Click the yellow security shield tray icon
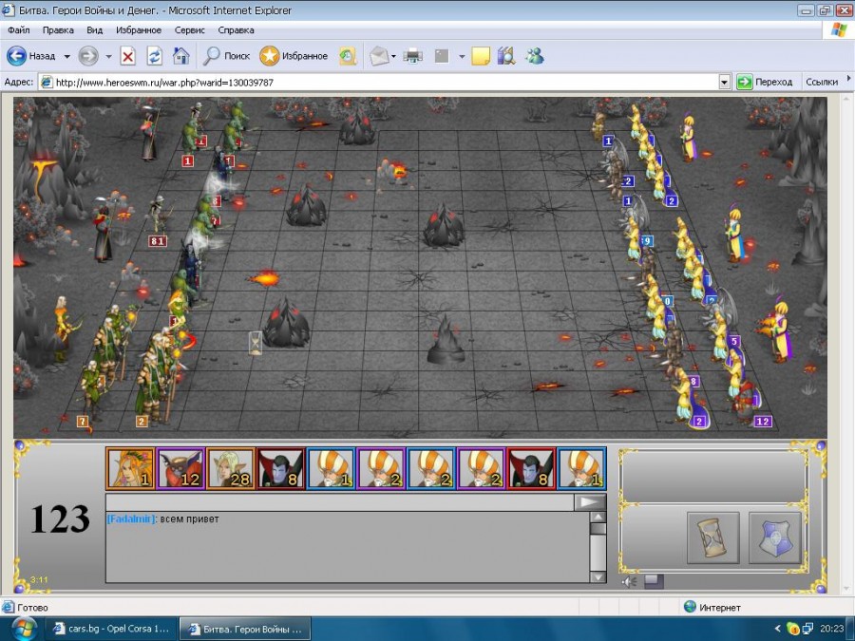Image resolution: width=855 pixels, height=641 pixels. point(791,629)
